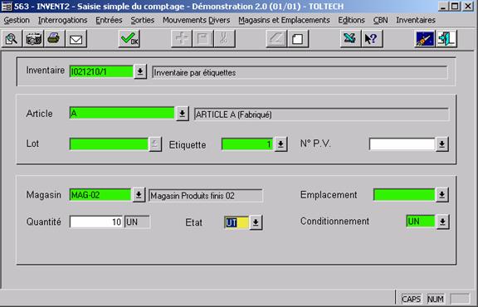Open the Gestion menu
Screen dimensions: 478x307
[17, 20]
